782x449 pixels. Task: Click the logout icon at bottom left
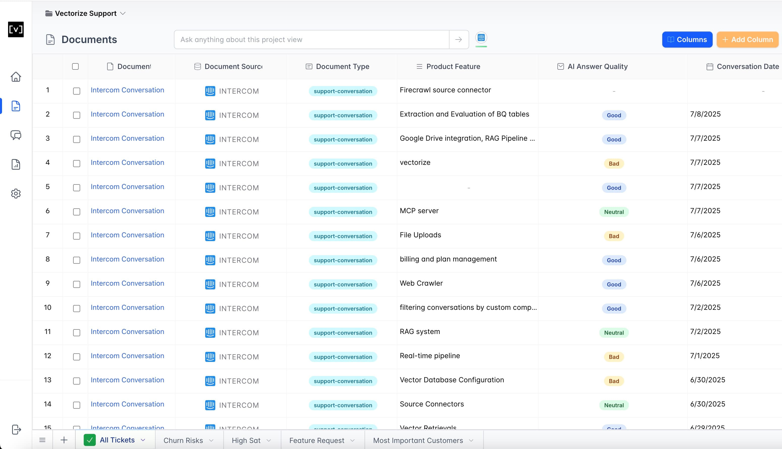click(x=16, y=430)
